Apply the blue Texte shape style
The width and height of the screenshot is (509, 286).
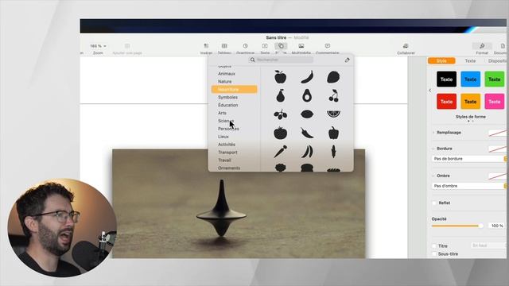(470, 79)
